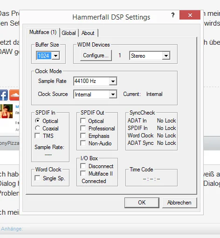
Task: Click the Word Clock No Lock status
Action: [x=166, y=136]
